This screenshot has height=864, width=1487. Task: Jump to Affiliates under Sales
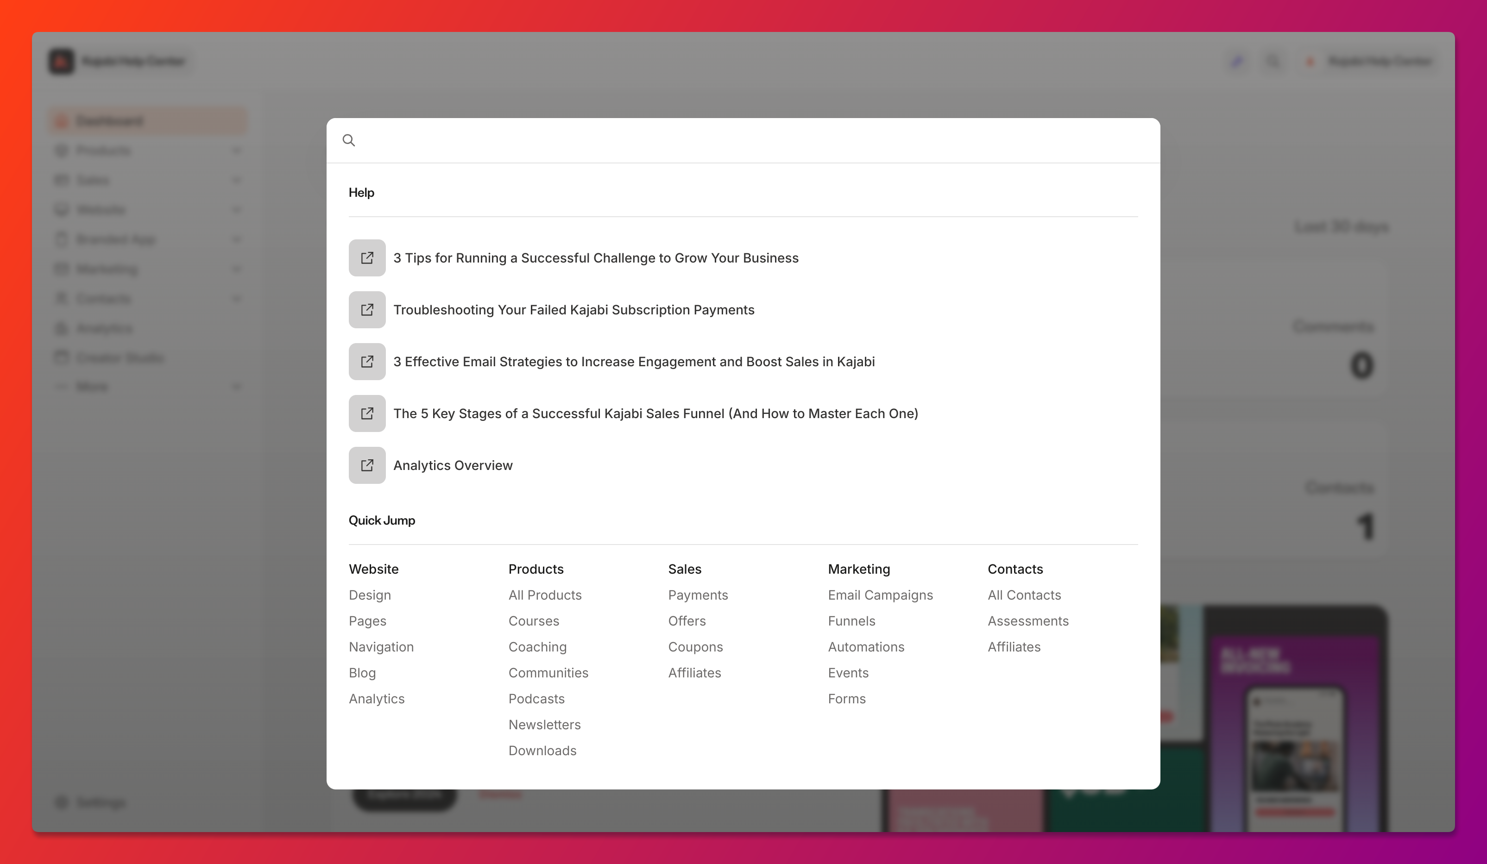click(694, 673)
